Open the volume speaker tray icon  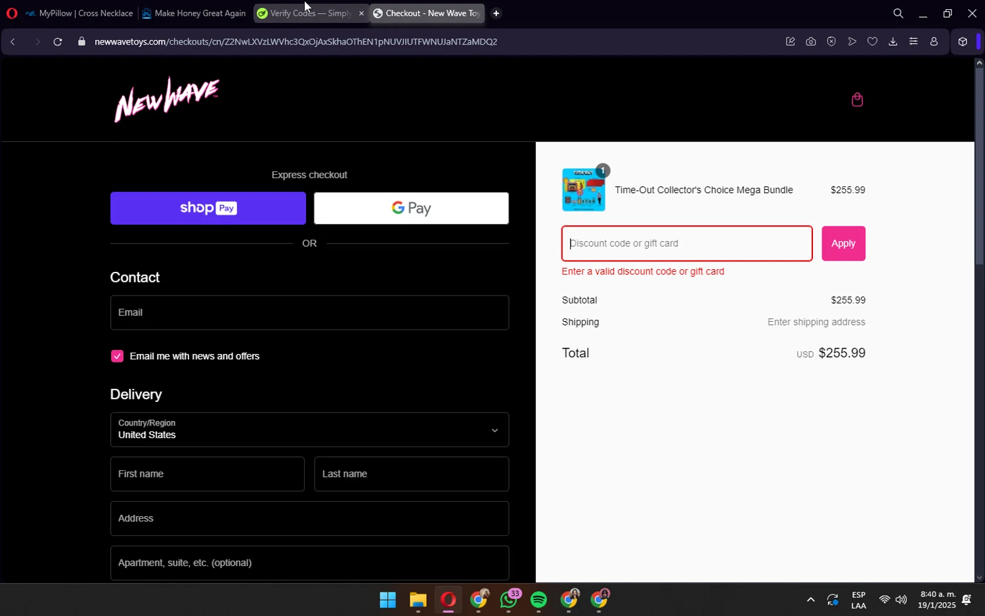point(901,600)
